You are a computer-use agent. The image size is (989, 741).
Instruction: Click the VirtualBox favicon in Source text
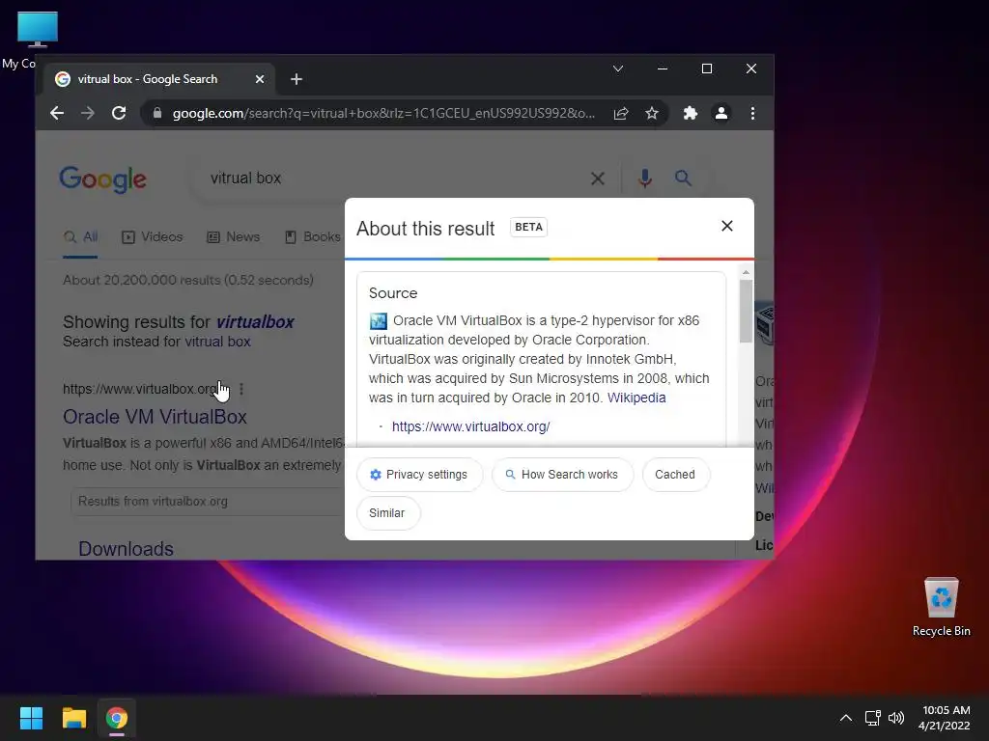click(x=378, y=320)
